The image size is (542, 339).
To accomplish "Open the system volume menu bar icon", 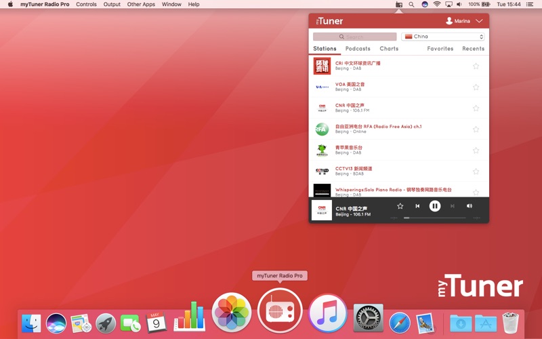I will 459,5.
